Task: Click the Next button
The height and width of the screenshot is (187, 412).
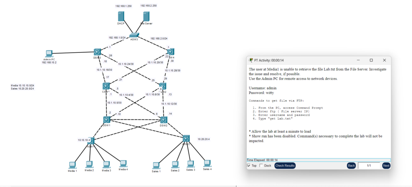Action: click(386, 165)
